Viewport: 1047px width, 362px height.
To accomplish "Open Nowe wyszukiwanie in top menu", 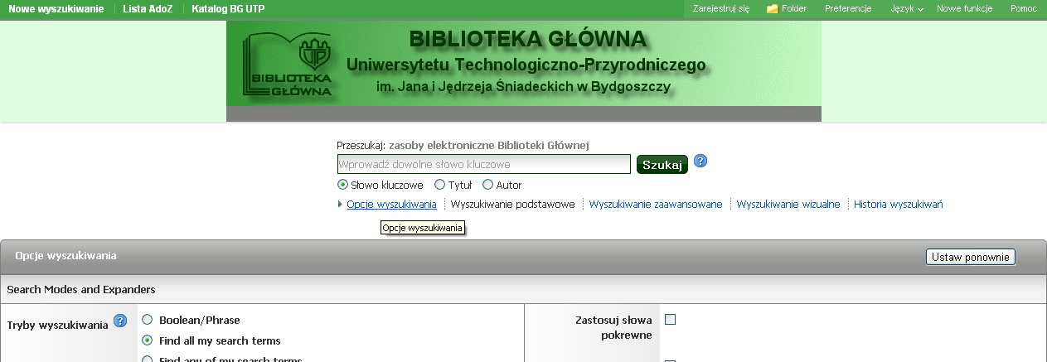I will pos(56,8).
